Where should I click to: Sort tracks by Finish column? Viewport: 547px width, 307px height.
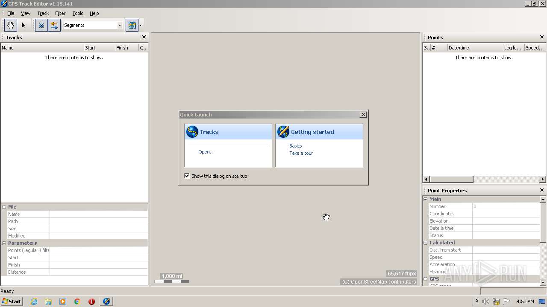point(126,48)
